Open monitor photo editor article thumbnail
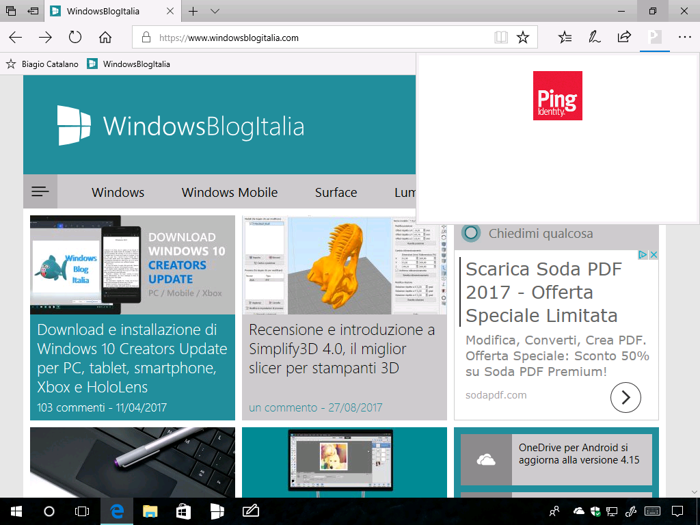This screenshot has width=700, height=525. click(345, 463)
